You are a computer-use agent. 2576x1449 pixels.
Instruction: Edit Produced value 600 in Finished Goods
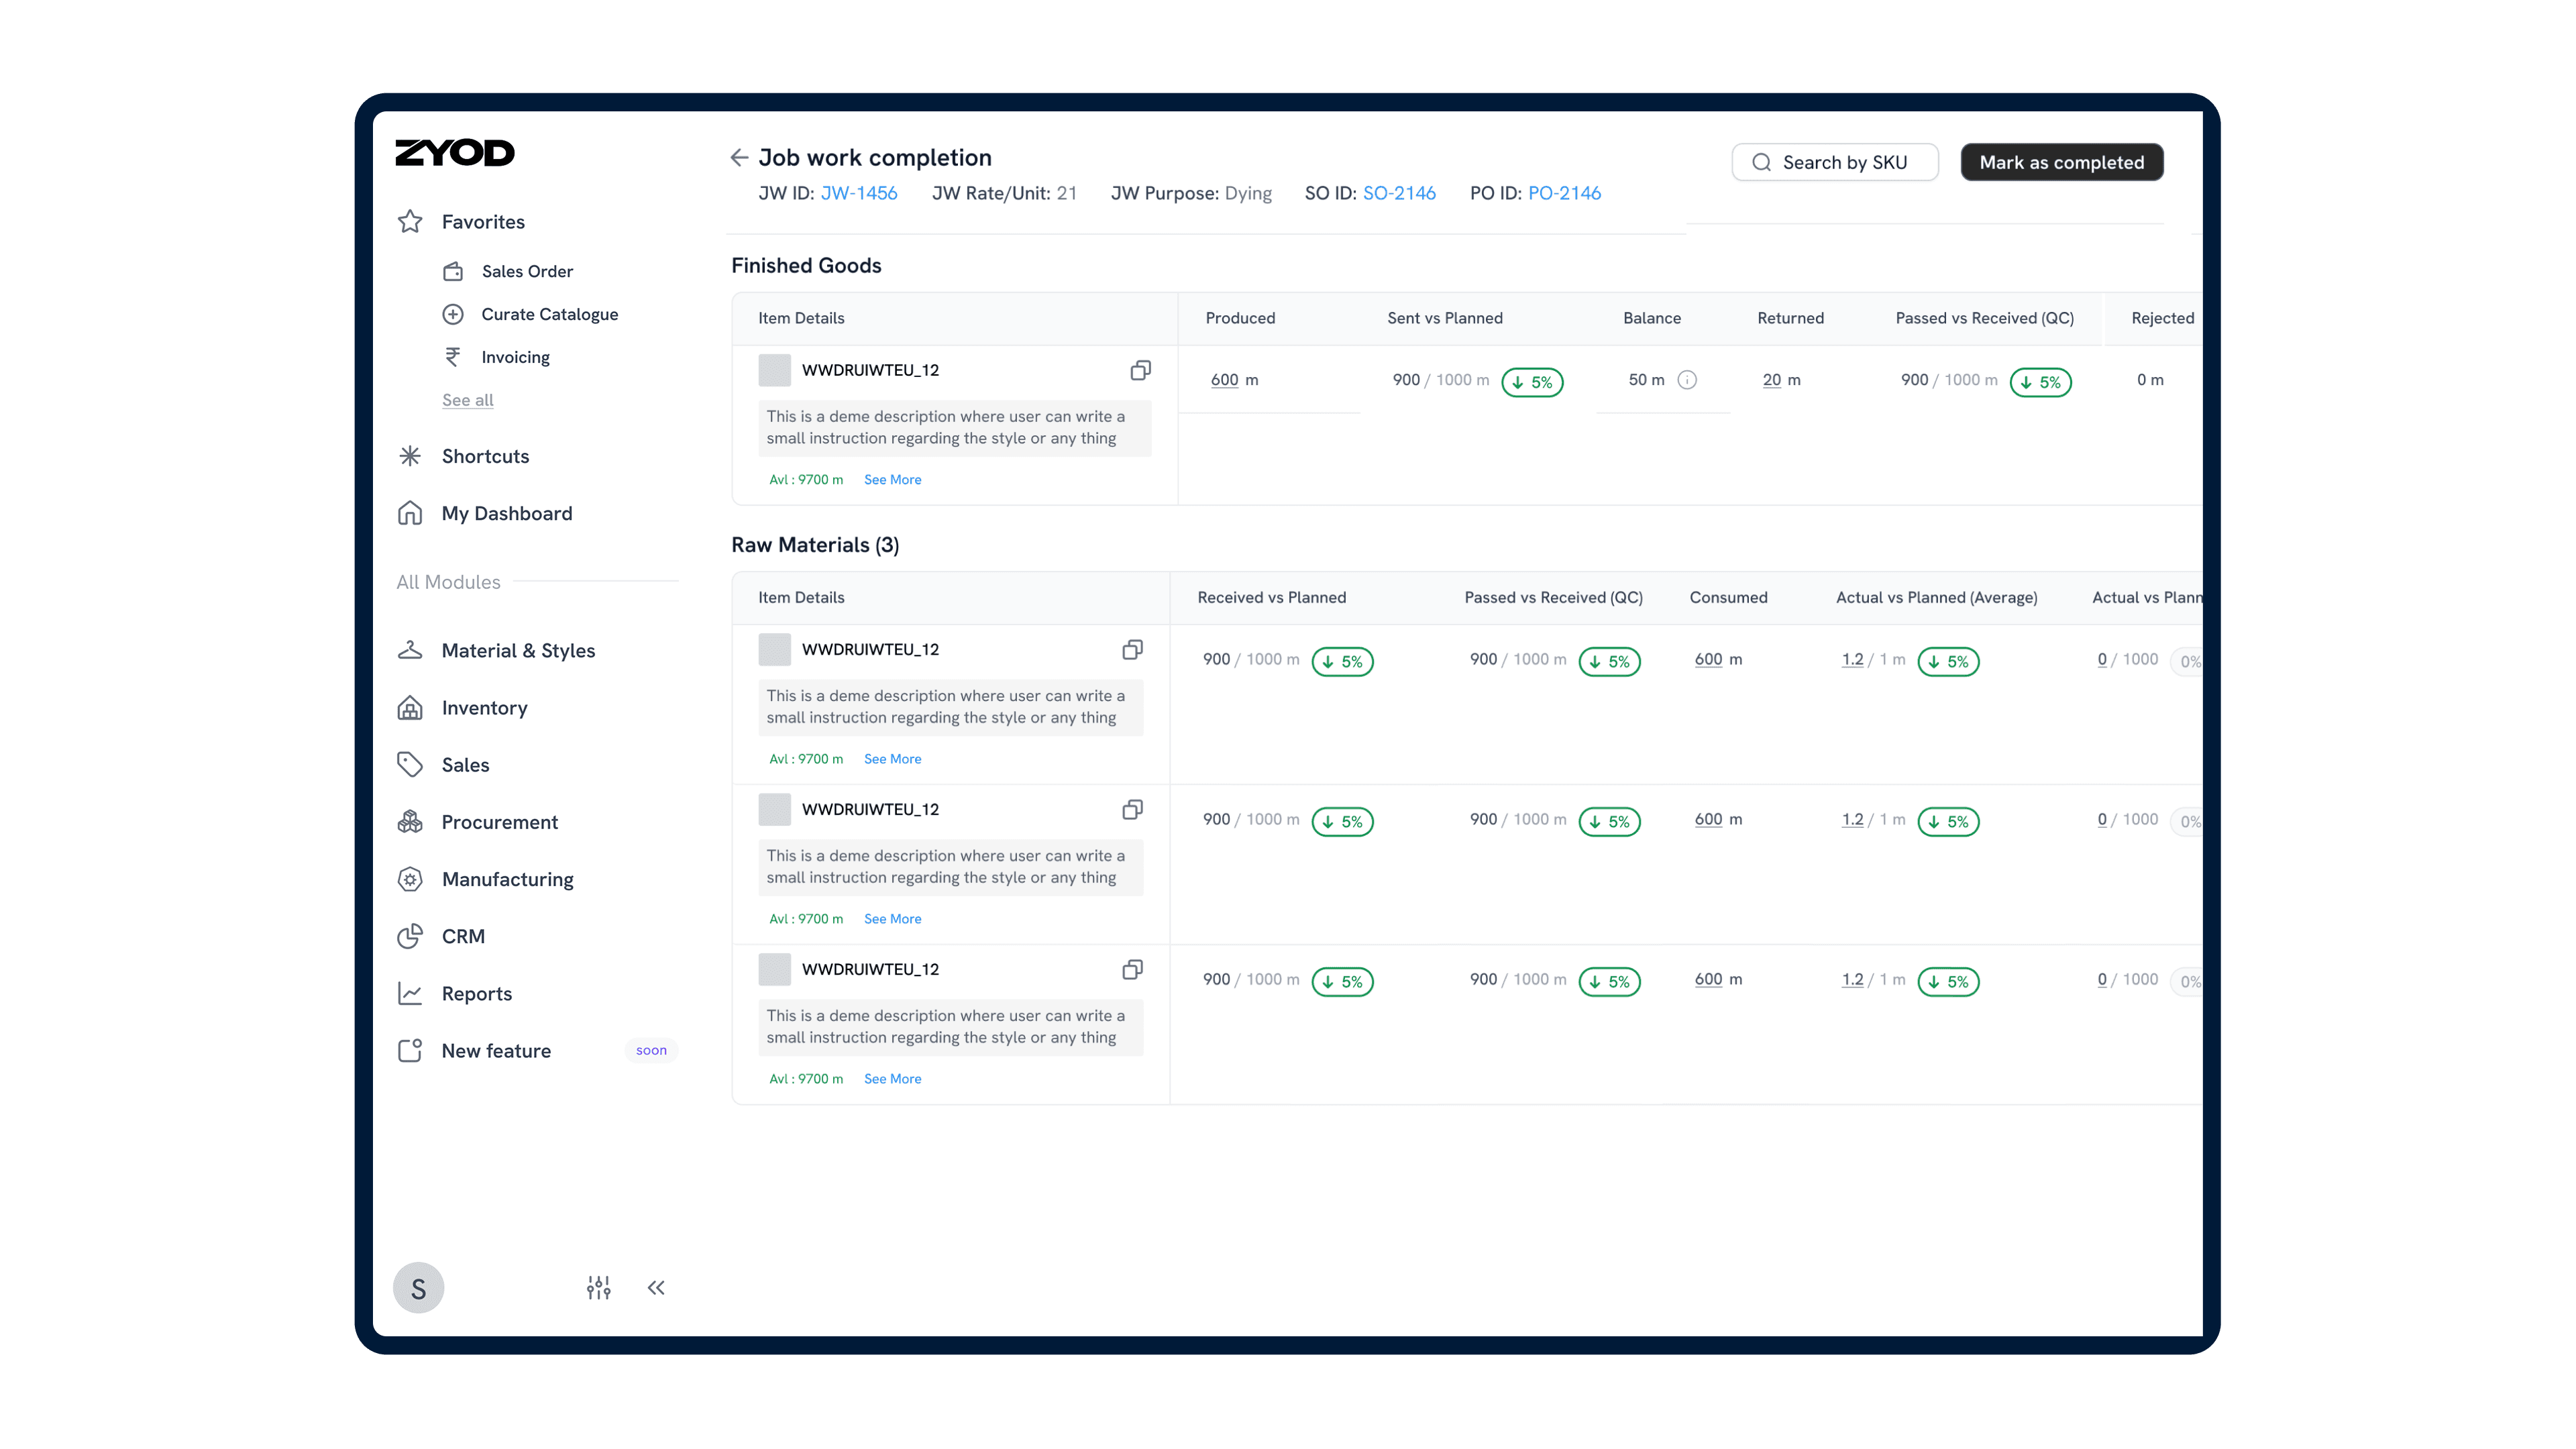[1224, 380]
